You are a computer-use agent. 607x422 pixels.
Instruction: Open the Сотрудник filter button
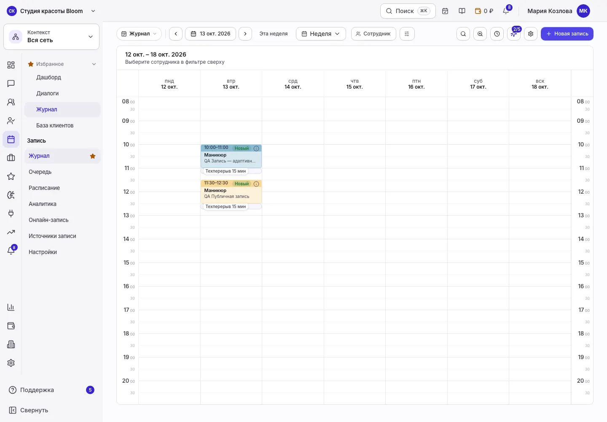coord(373,34)
